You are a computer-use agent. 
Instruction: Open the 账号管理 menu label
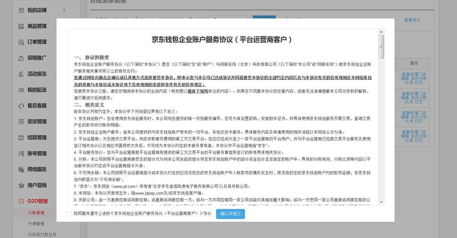[x=37, y=153]
